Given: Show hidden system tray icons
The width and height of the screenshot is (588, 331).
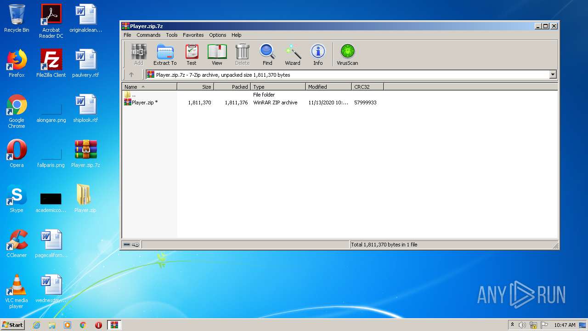Looking at the screenshot, I should coord(512,325).
